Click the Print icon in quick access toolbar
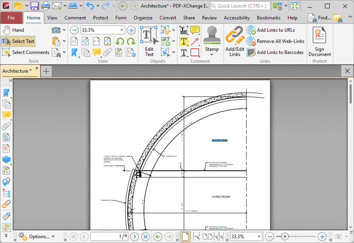The image size is (354, 243). click(x=46, y=6)
